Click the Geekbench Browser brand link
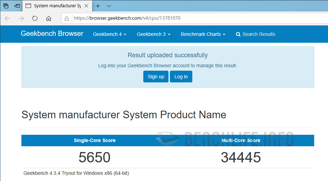Screen dimensions: 328x181 52,34
